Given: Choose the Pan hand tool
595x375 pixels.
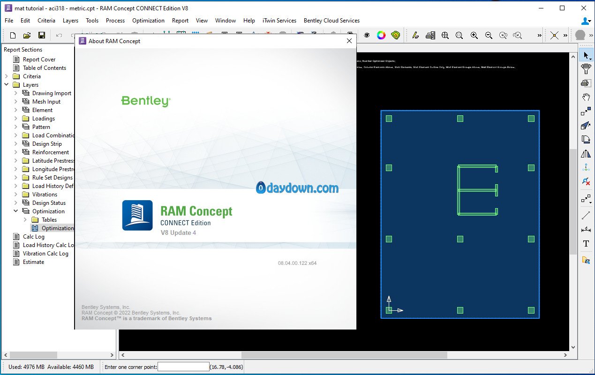Looking at the screenshot, I should (x=586, y=97).
